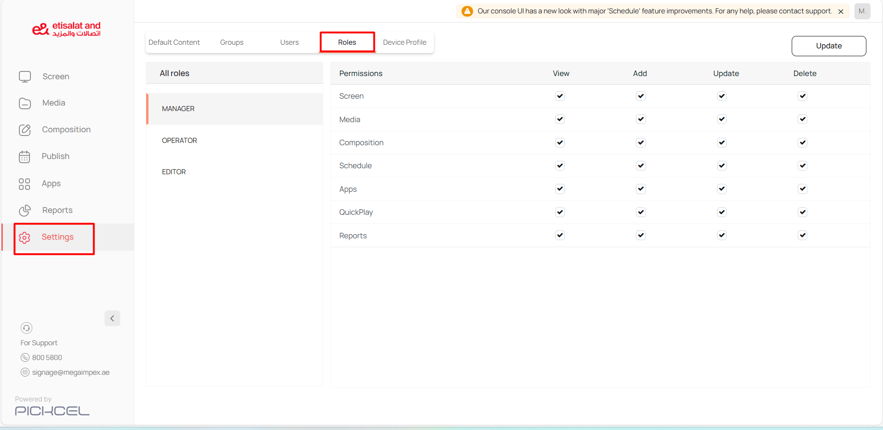Open the user profile menu avatar
The width and height of the screenshot is (883, 430).
pyautogui.click(x=862, y=11)
